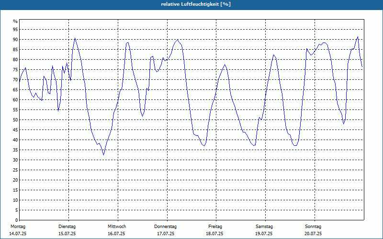Click the y-axis label '70'
The width and height of the screenshot is (383, 239).
coord(15,80)
